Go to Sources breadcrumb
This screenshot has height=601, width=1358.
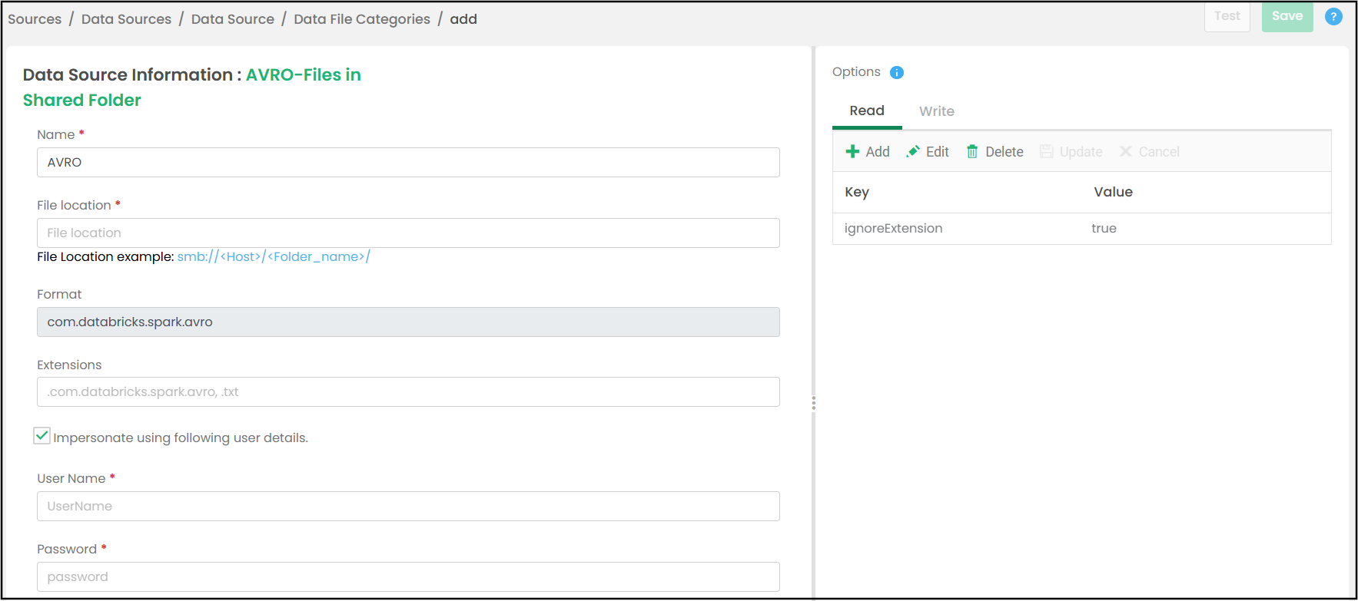point(35,19)
